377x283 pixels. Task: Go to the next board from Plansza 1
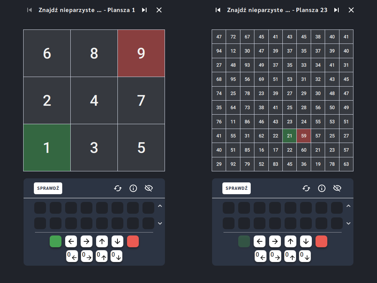144,10
